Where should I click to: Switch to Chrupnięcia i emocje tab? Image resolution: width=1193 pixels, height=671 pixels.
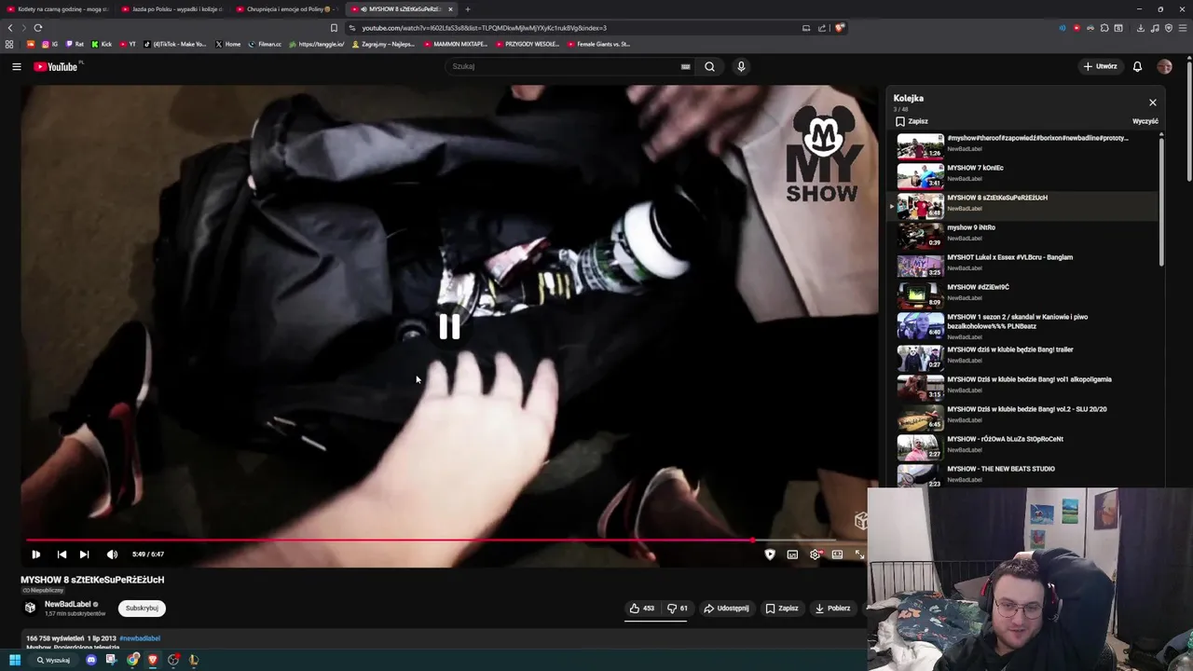pos(288,9)
